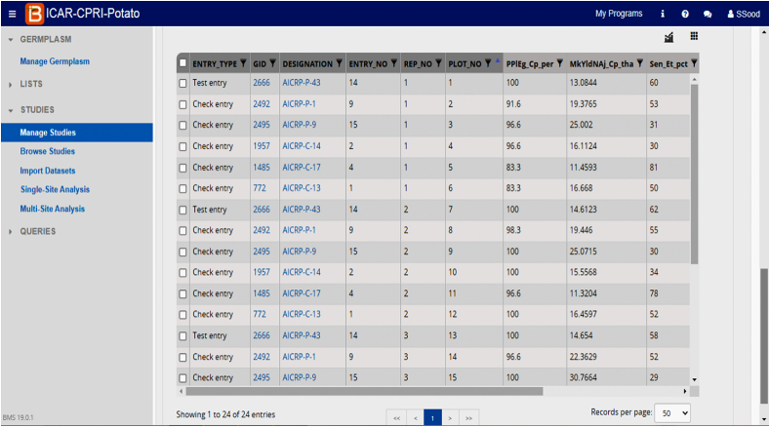Click filter icon on DESIGNATION column
The image size is (770, 427).
339,63
